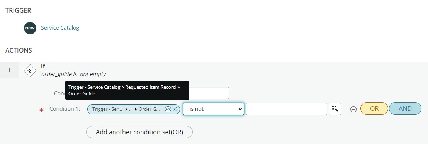Open the Service Catalog trigger link
Screen dimensions: 428x144
pyautogui.click(x=60, y=28)
